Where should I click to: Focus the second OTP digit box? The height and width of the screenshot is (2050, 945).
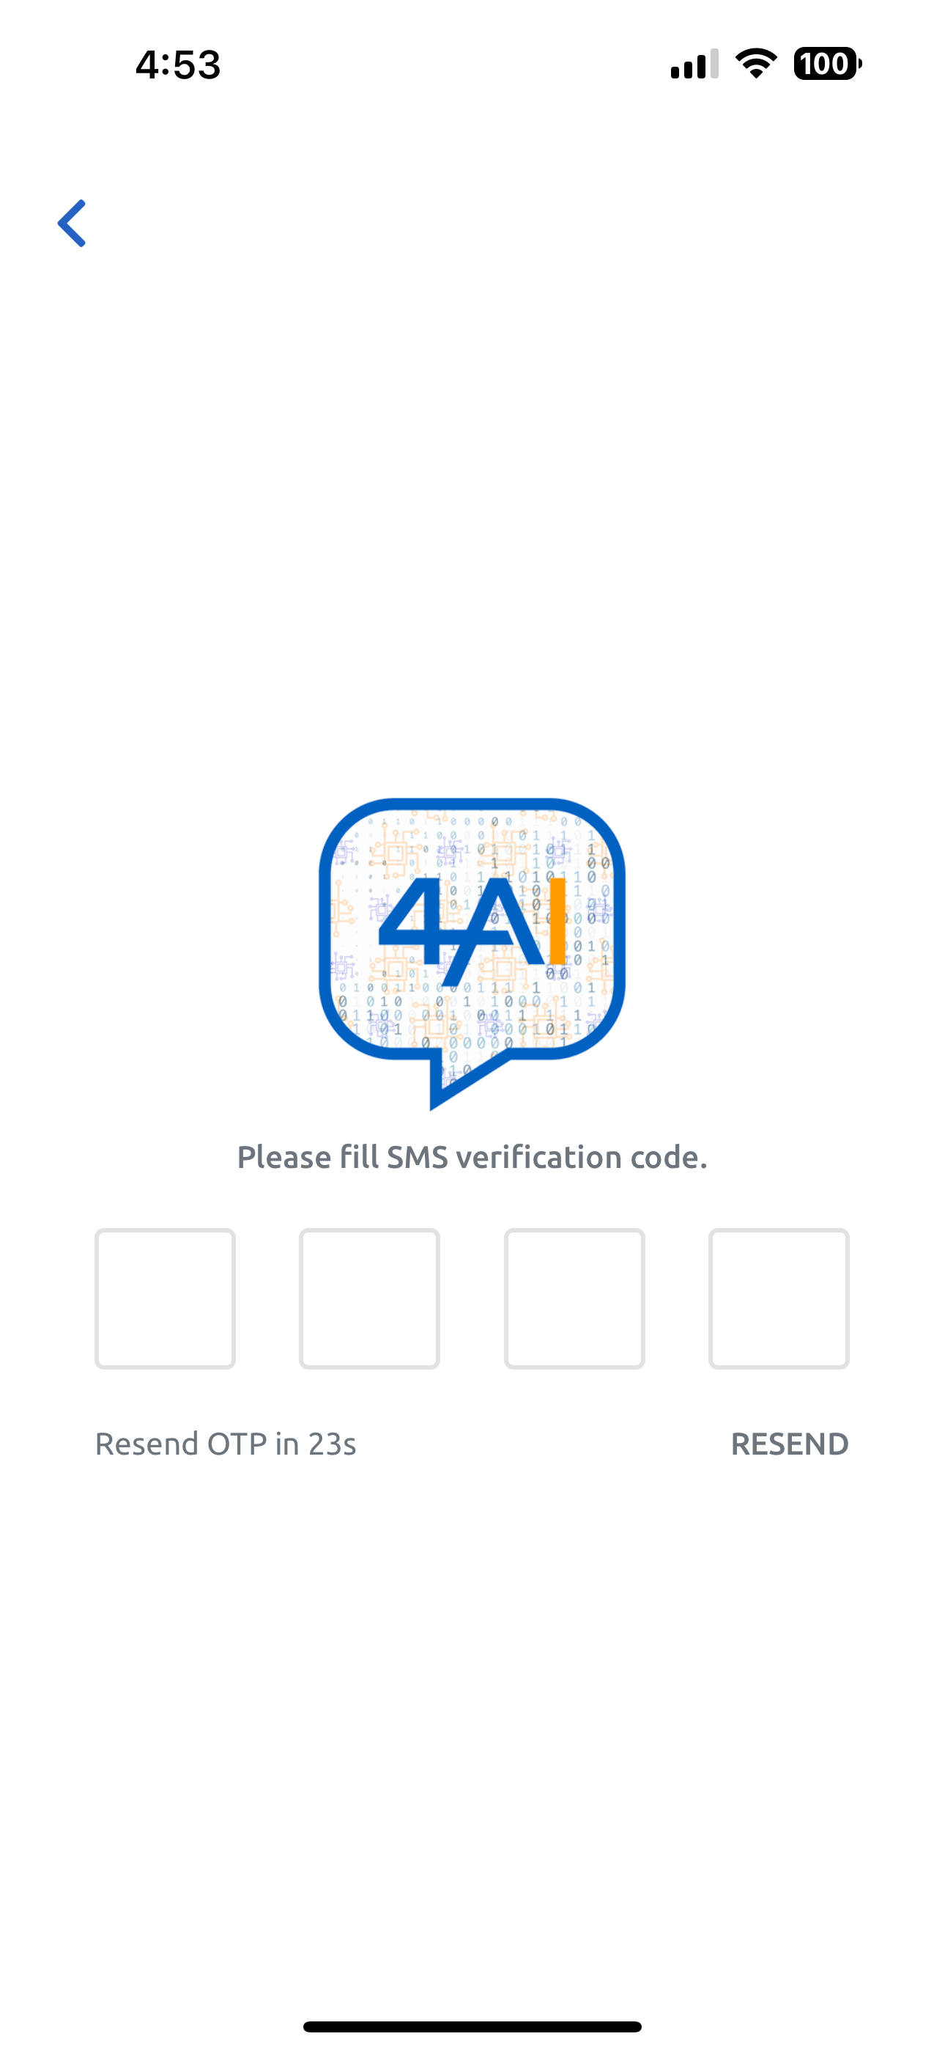coord(370,1298)
